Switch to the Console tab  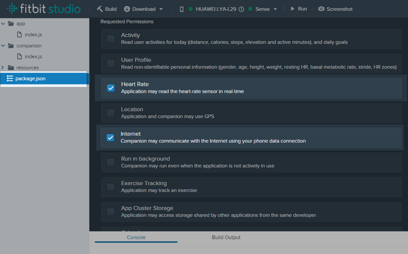[x=136, y=237]
